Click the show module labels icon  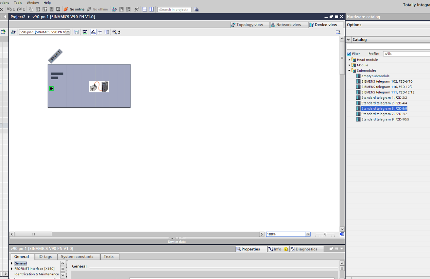(x=85, y=32)
